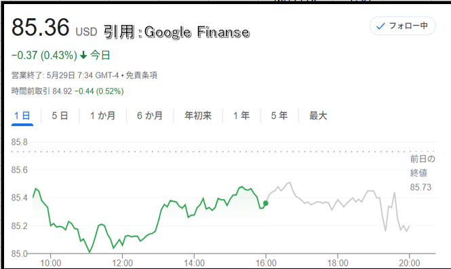Click the gray after-hours line near 18:00

(x=338, y=200)
